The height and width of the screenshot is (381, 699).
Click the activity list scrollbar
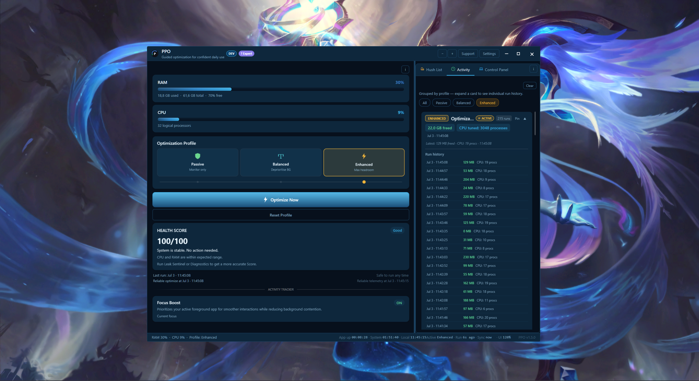[535, 124]
